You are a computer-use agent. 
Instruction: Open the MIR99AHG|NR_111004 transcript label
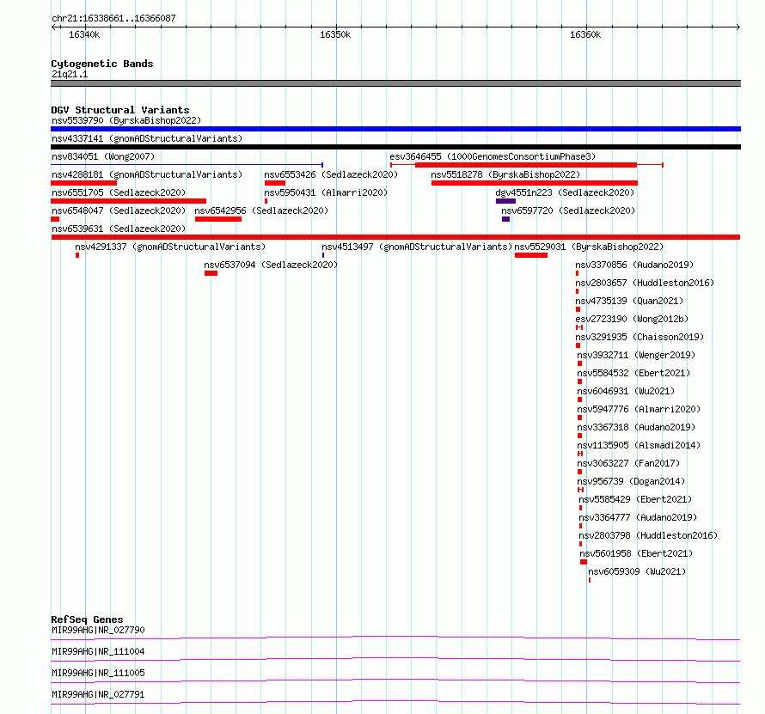tap(98, 651)
